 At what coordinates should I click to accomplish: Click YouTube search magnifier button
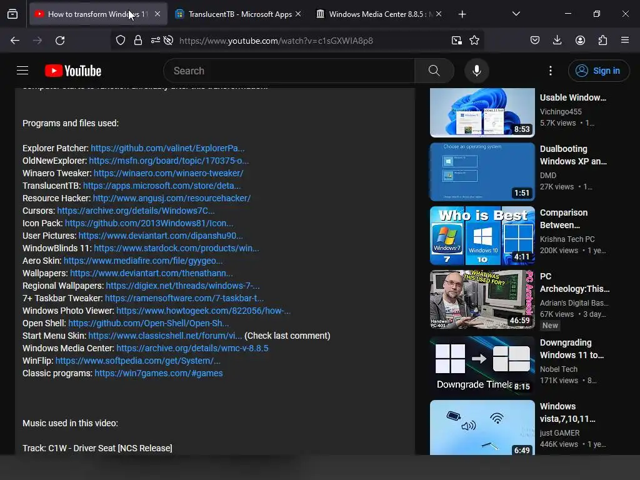pyautogui.click(x=434, y=71)
